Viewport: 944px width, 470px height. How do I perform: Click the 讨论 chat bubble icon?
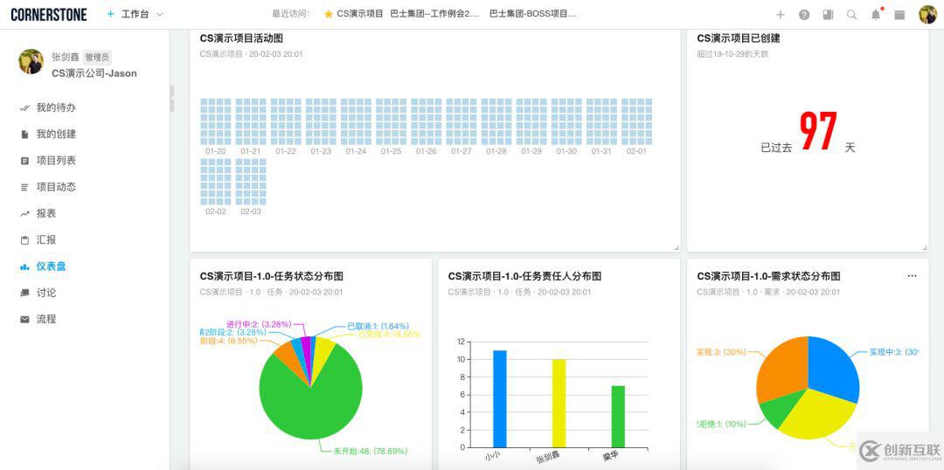24,293
